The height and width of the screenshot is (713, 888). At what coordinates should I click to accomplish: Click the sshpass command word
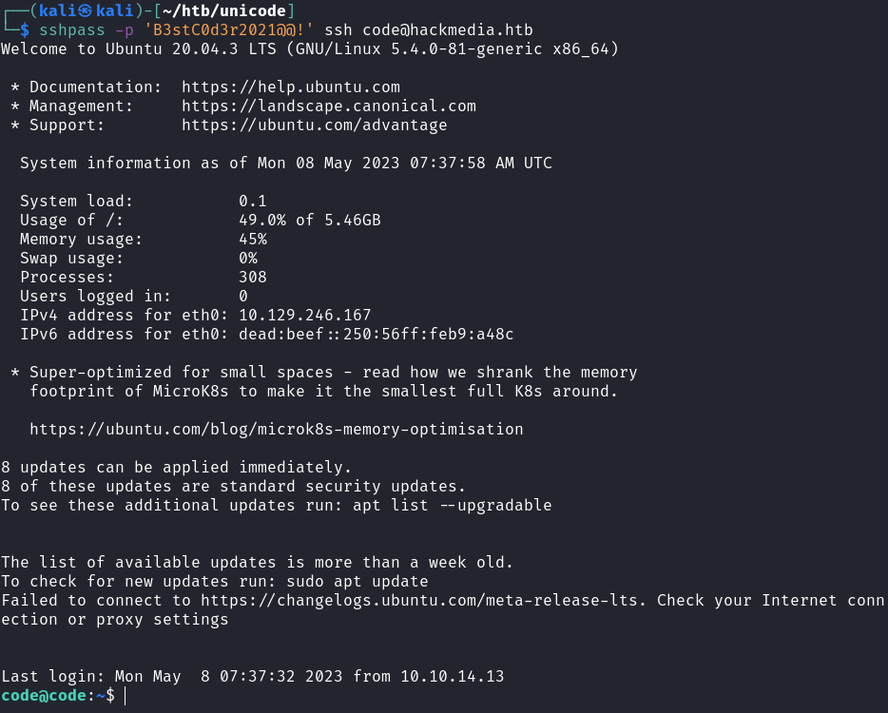pos(72,30)
